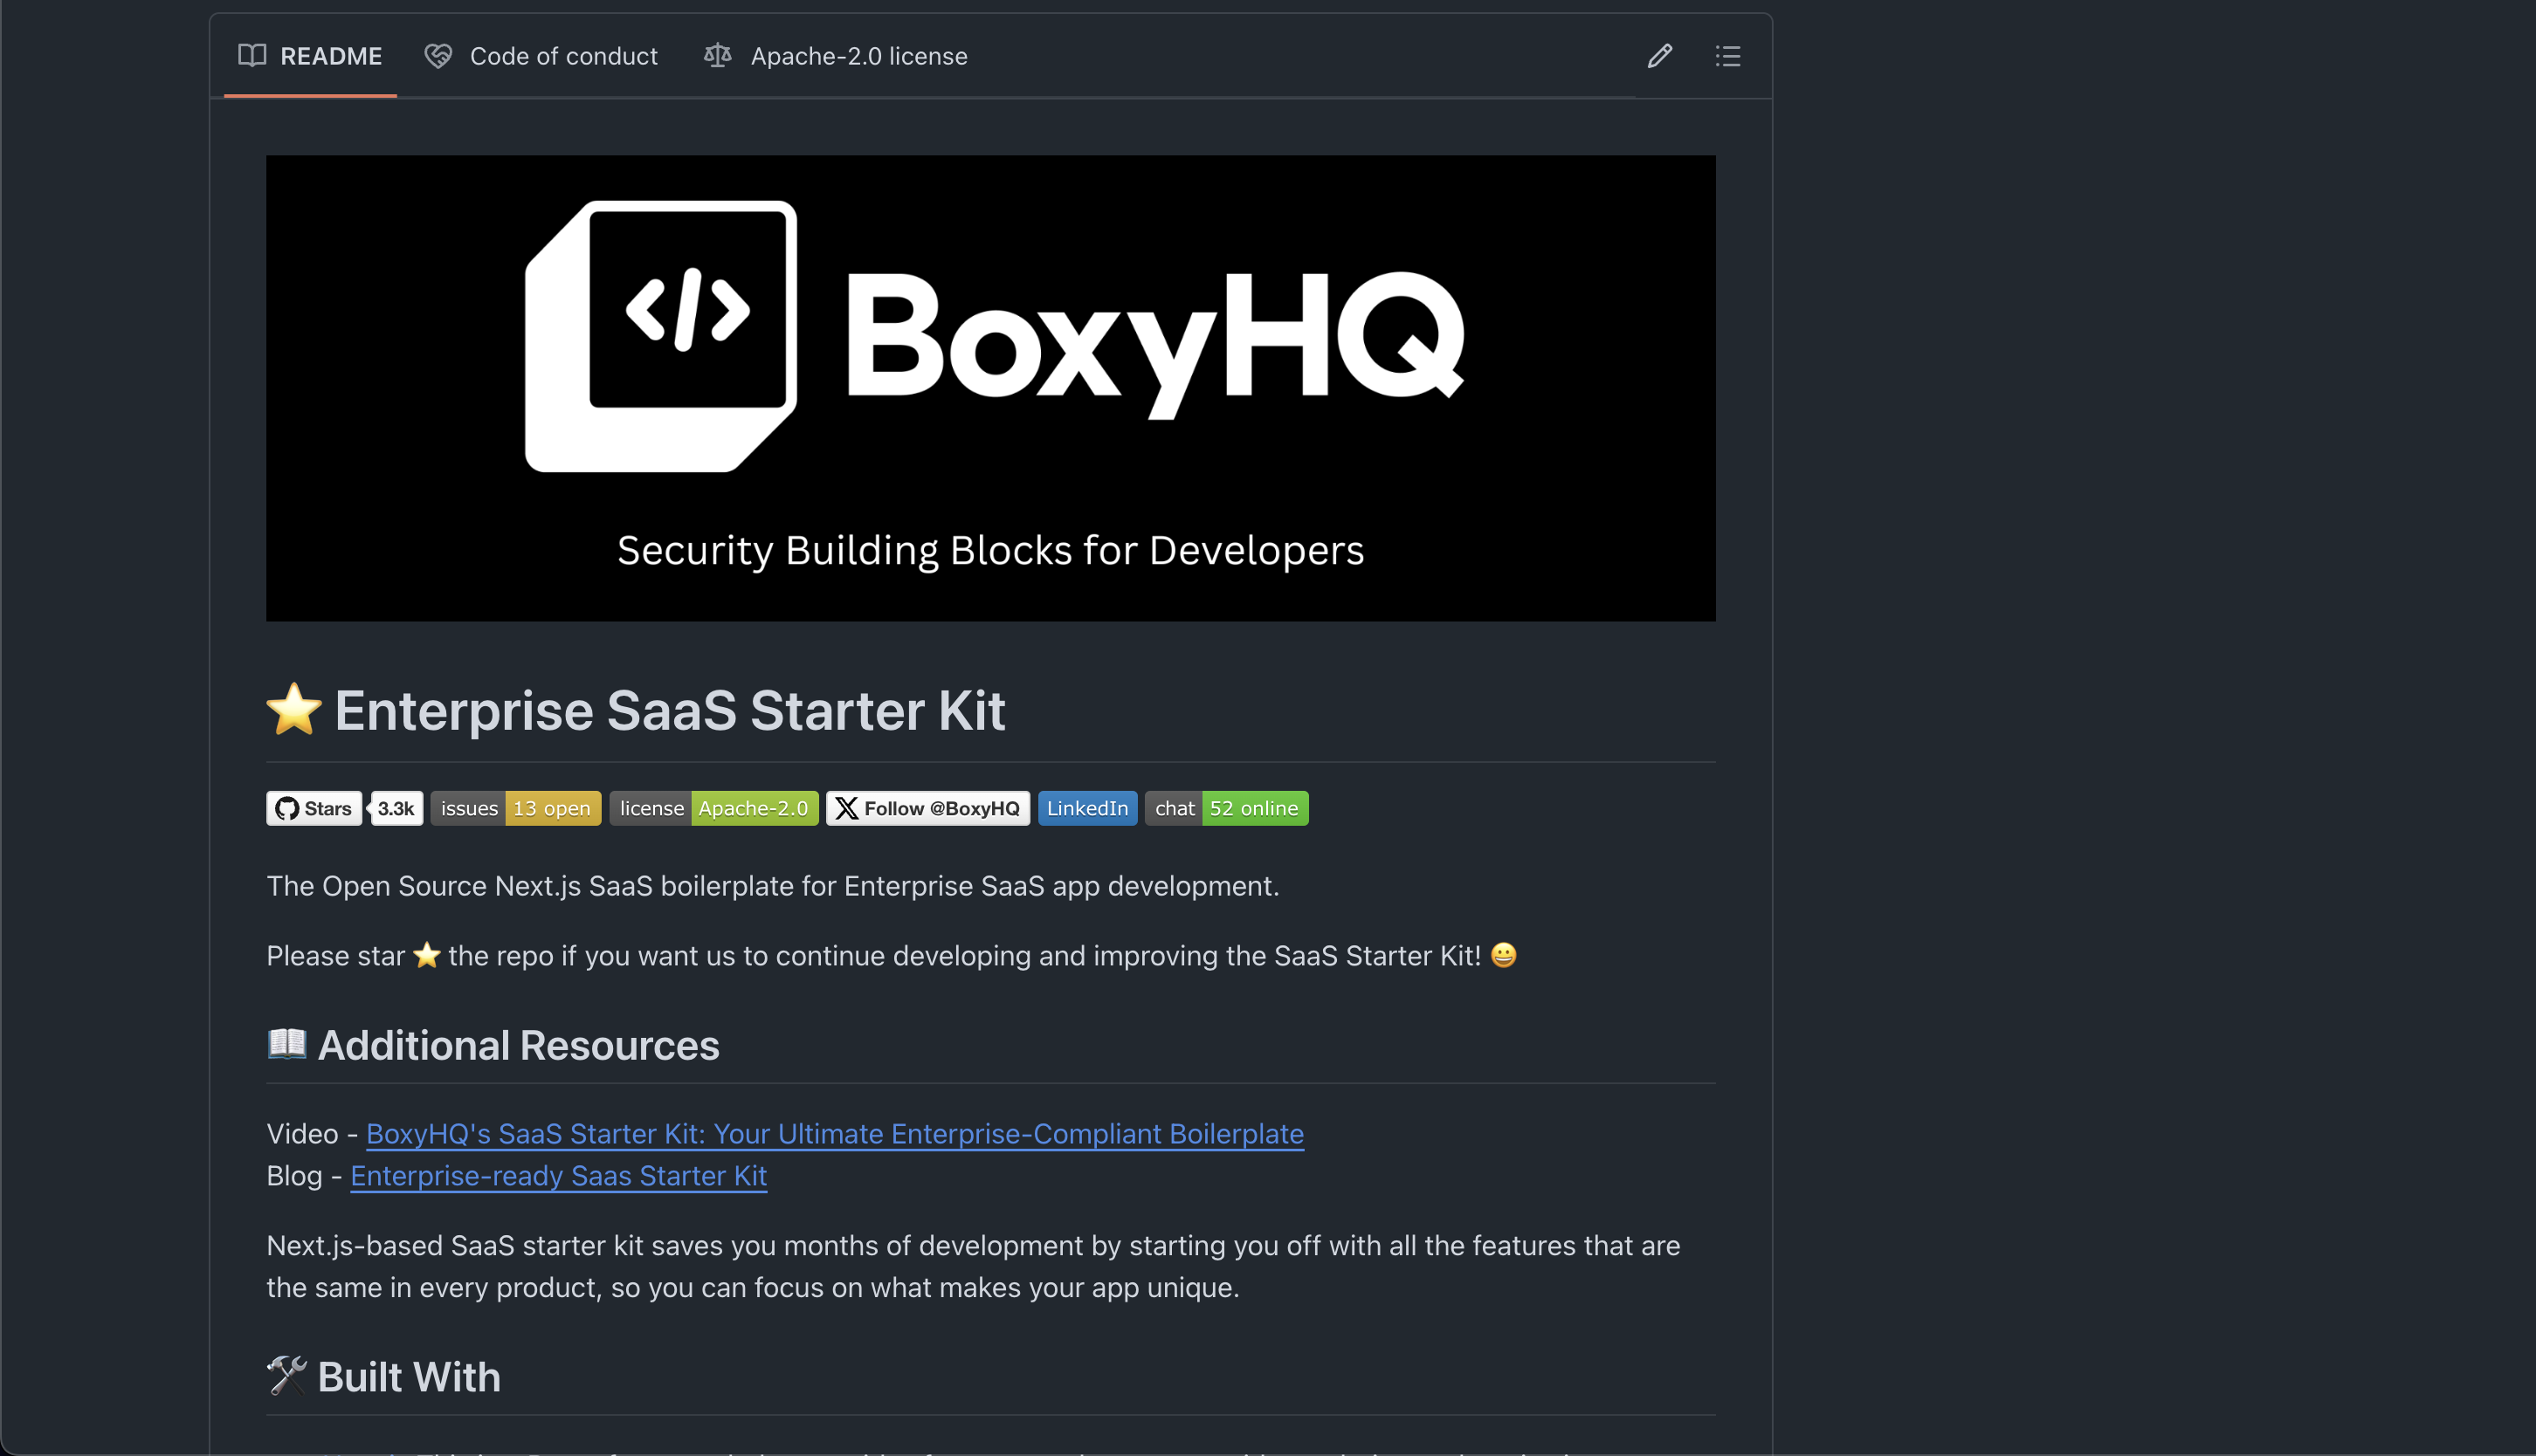Image resolution: width=2536 pixels, height=1456 pixels.
Task: Click the Additional Resources heading
Action: (x=493, y=1045)
